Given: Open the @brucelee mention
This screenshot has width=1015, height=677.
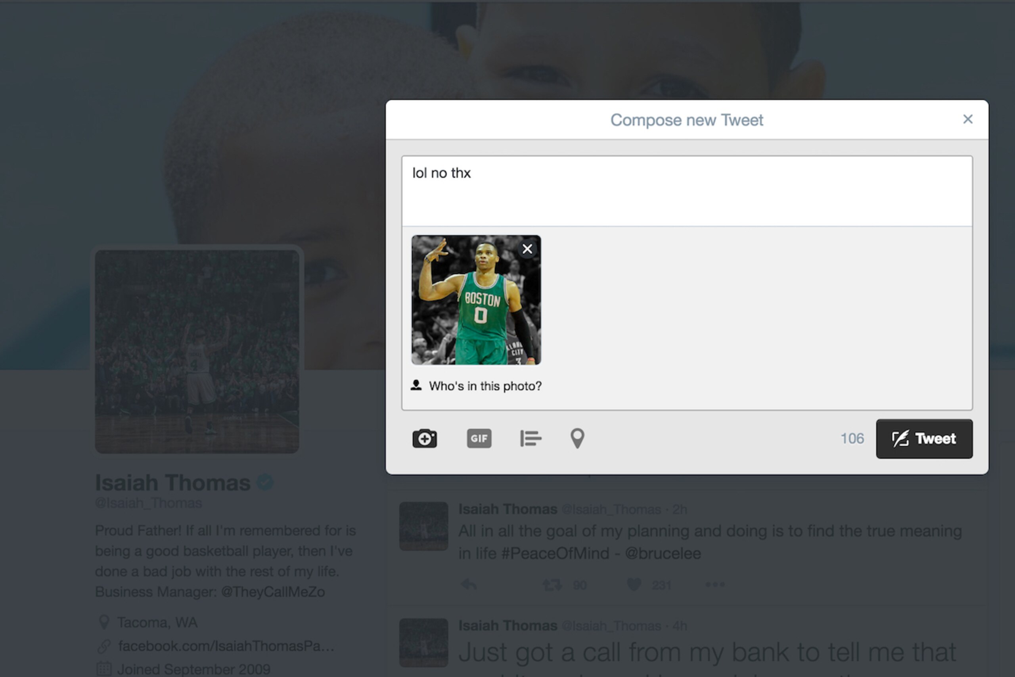Looking at the screenshot, I should 663,553.
